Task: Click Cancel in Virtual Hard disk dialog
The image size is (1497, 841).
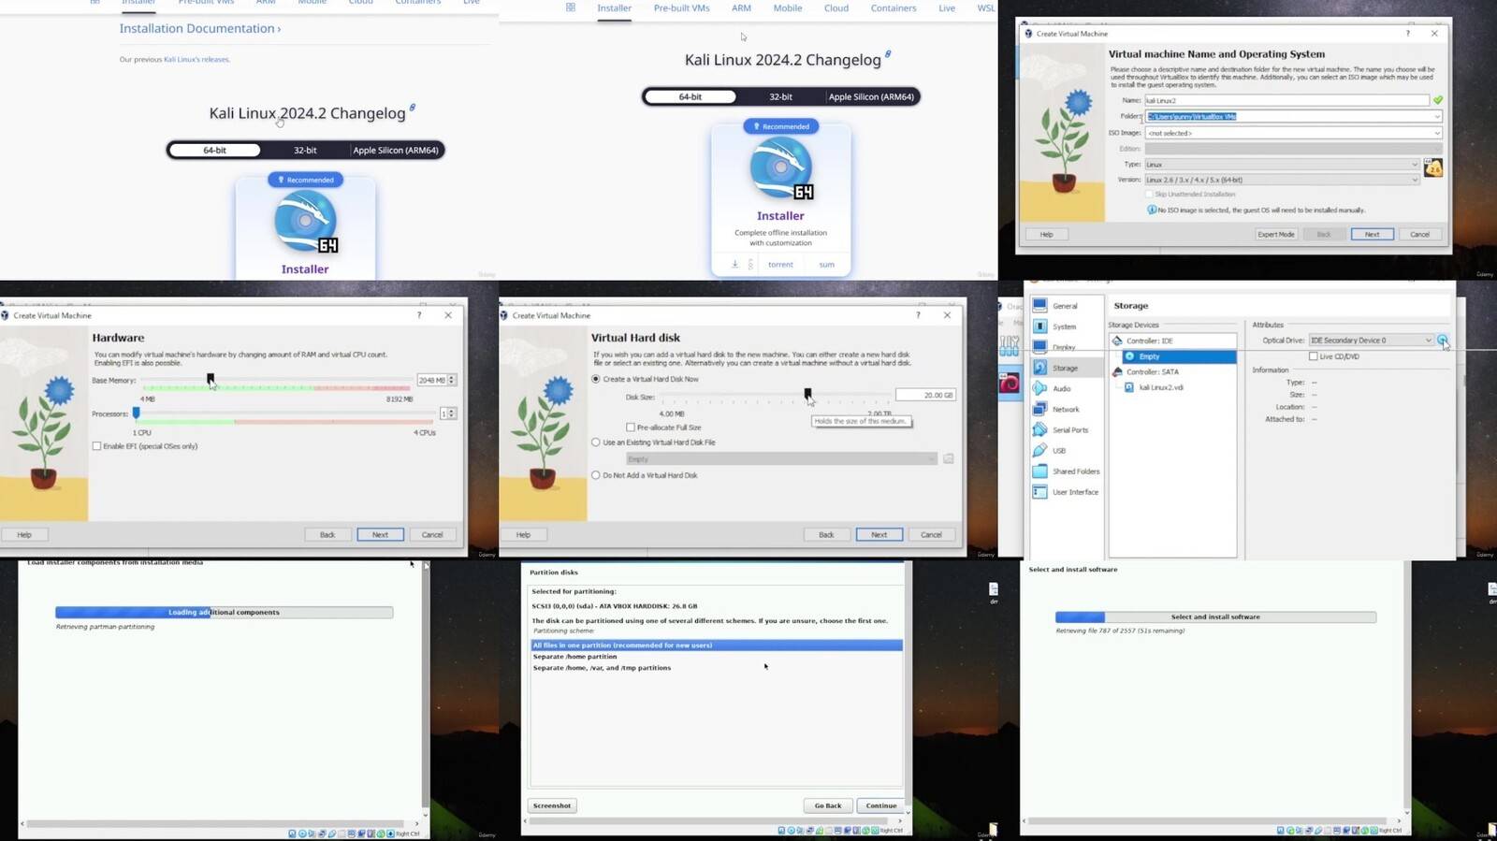Action: (x=931, y=534)
